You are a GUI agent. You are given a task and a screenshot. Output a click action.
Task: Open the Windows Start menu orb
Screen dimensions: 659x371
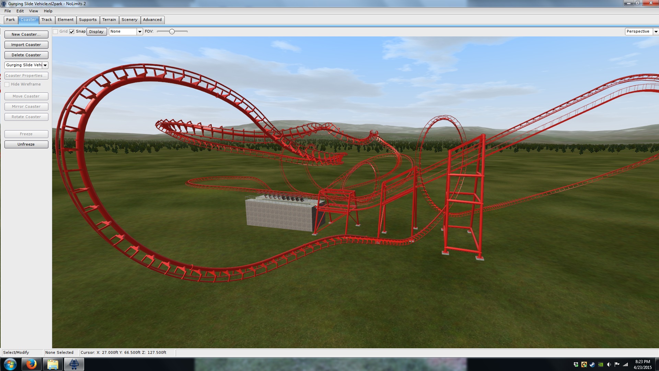10,364
